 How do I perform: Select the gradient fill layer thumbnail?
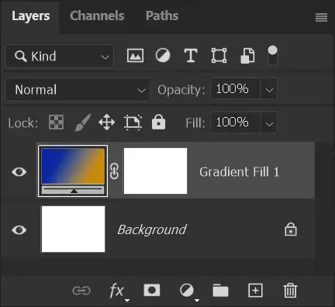(73, 171)
